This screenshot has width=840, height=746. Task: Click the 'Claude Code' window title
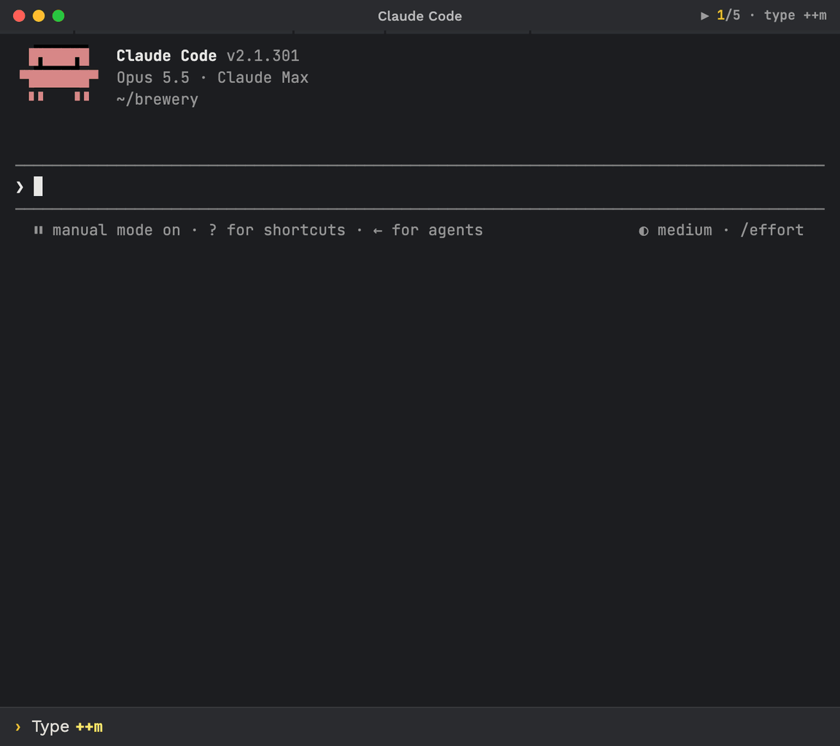click(x=420, y=16)
